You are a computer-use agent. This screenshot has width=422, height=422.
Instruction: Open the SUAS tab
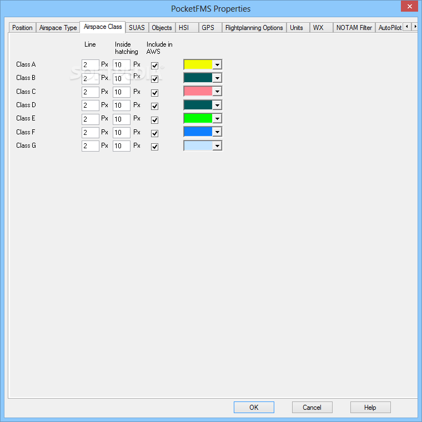(x=137, y=28)
